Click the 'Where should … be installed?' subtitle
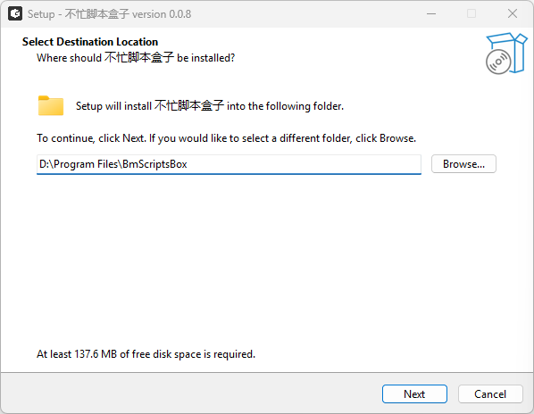 (x=136, y=57)
